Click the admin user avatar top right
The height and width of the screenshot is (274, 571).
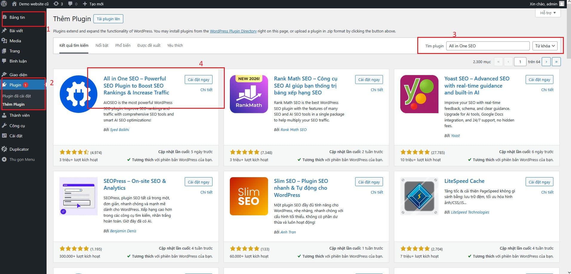[x=562, y=4]
